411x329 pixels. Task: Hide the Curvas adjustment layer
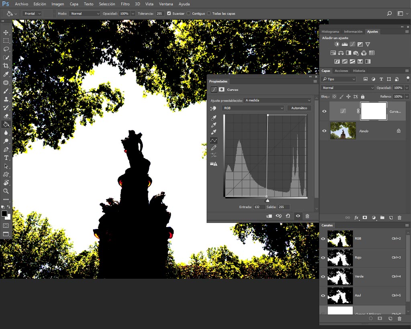click(x=324, y=111)
